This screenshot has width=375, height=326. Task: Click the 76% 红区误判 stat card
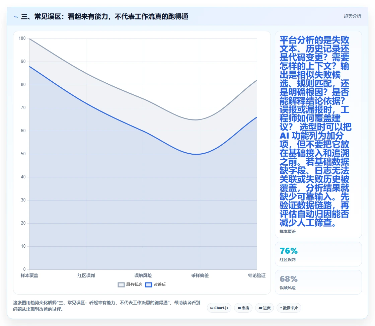318,254
